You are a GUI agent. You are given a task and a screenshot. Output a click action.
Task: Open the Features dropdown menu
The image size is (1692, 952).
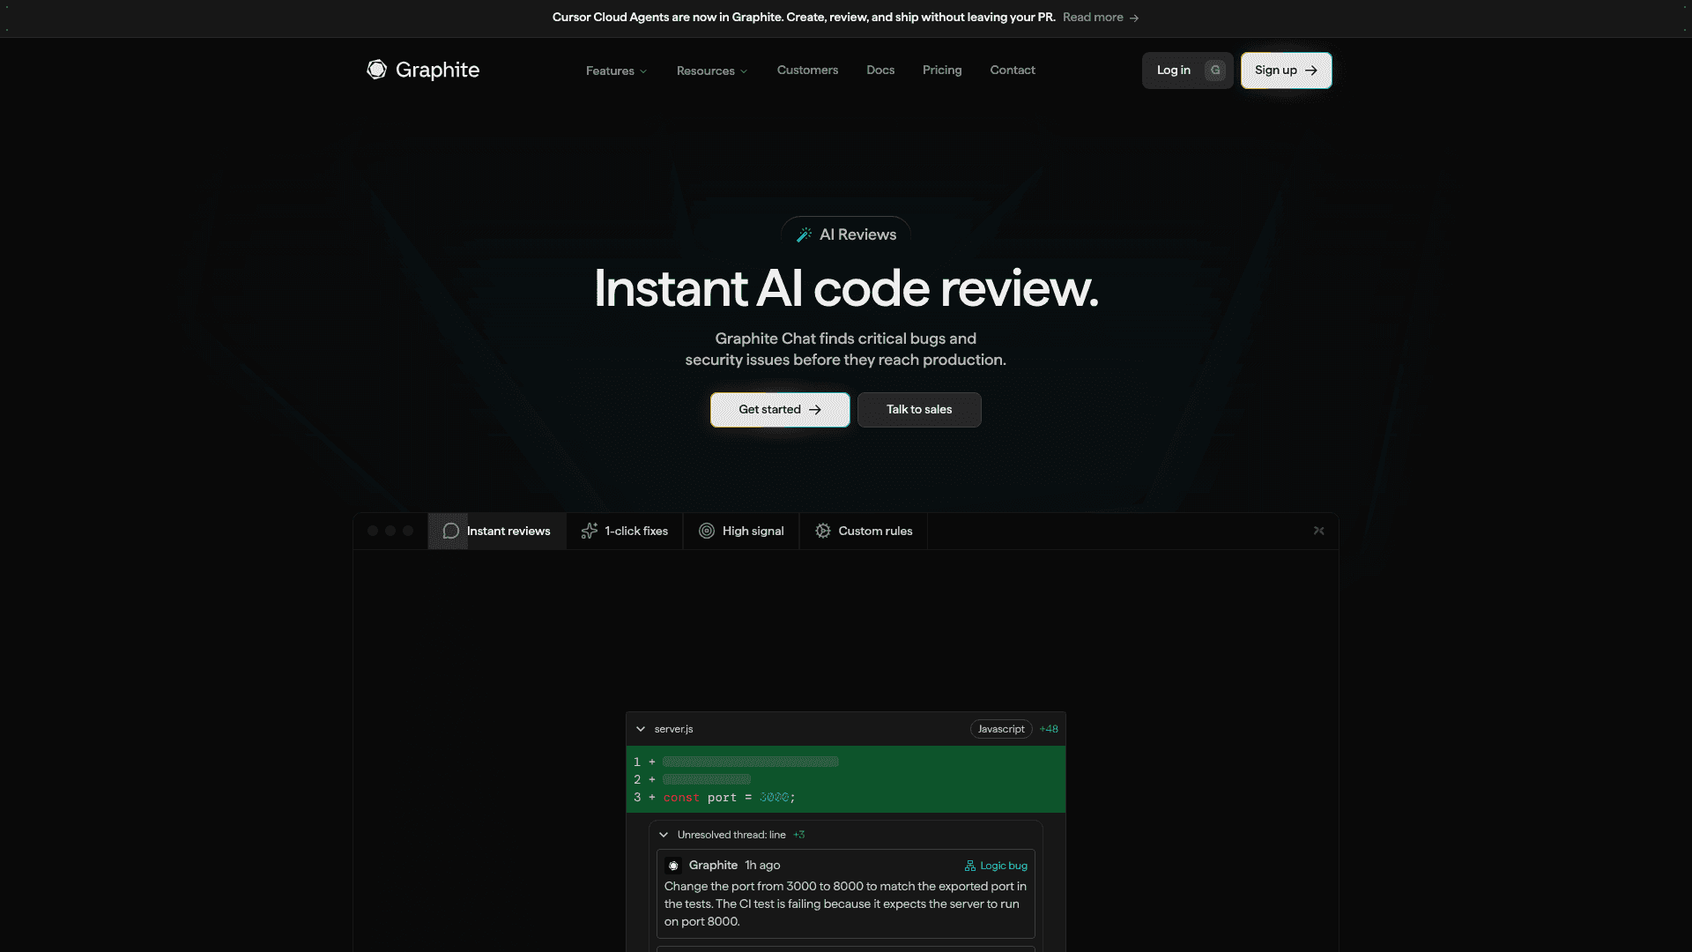[617, 71]
